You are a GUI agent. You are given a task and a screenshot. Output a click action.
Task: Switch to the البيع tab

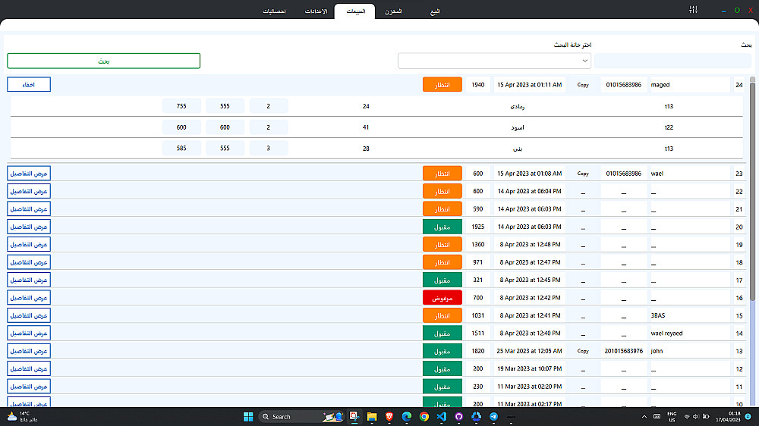click(x=435, y=11)
